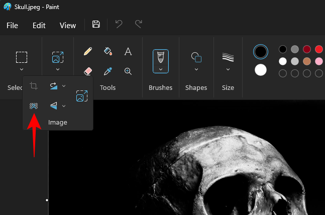The height and width of the screenshot is (215, 325).
Task: Click the Rotate image icon
Action: (x=53, y=86)
